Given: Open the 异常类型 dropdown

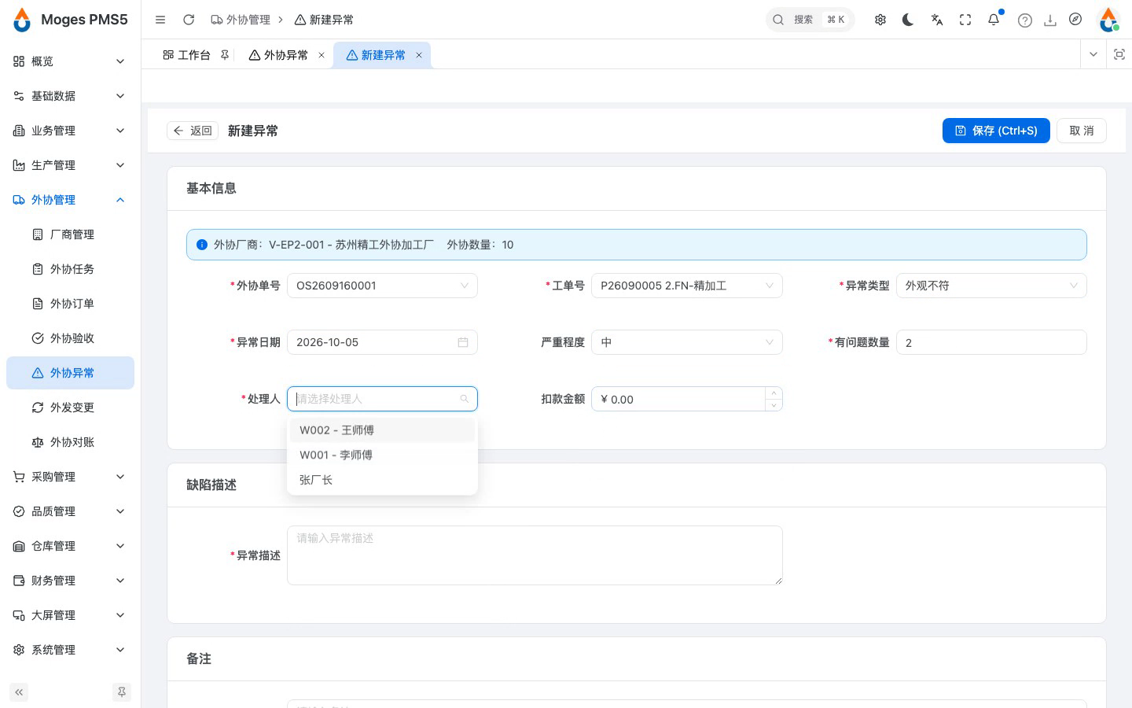Looking at the screenshot, I should click(991, 286).
